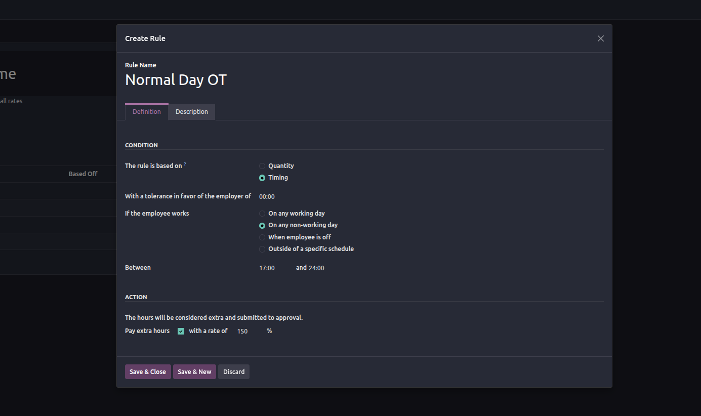
Task: Select Outside of a specific schedule
Action: (x=262, y=249)
